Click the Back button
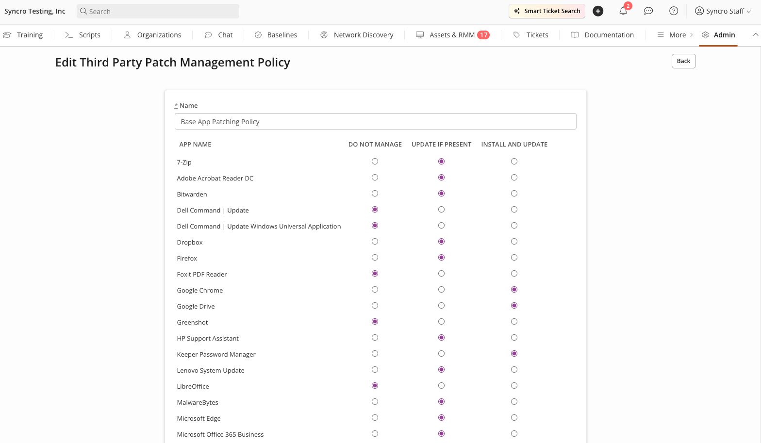The image size is (761, 443). click(x=683, y=61)
